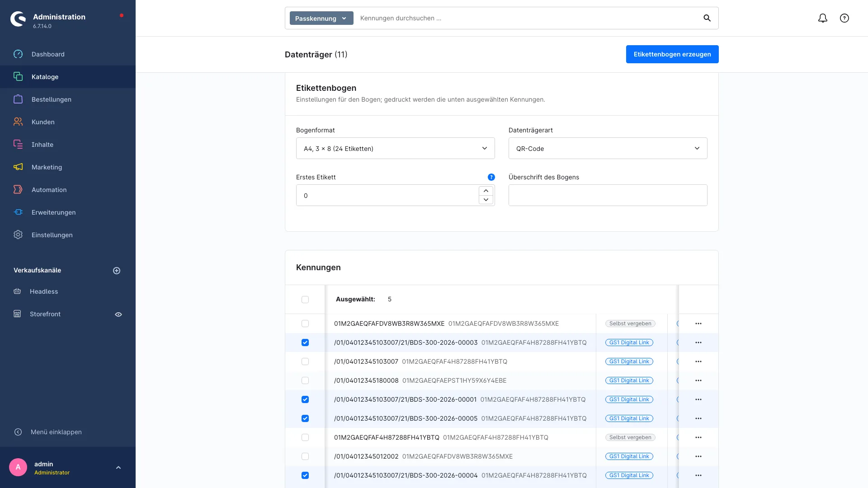This screenshot has width=868, height=488.
Task: Click GS1 Digital Link tag of BDS-300-2026-00005
Action: tap(629, 418)
